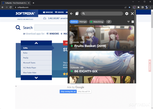Select VLC Media Player in list

[36, 68]
